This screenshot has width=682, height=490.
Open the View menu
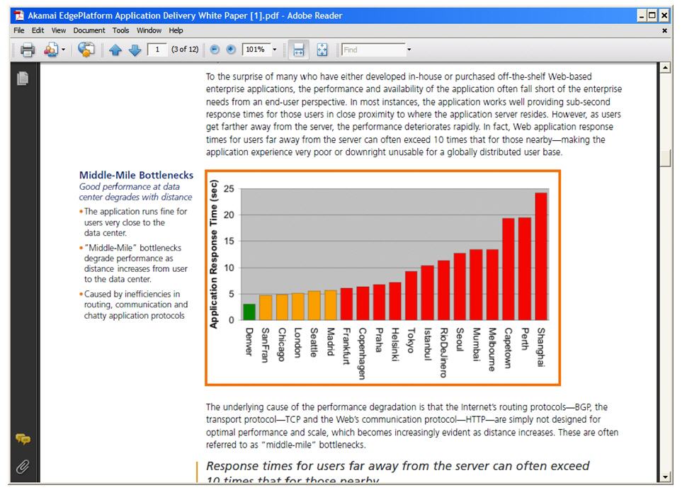coord(59,30)
